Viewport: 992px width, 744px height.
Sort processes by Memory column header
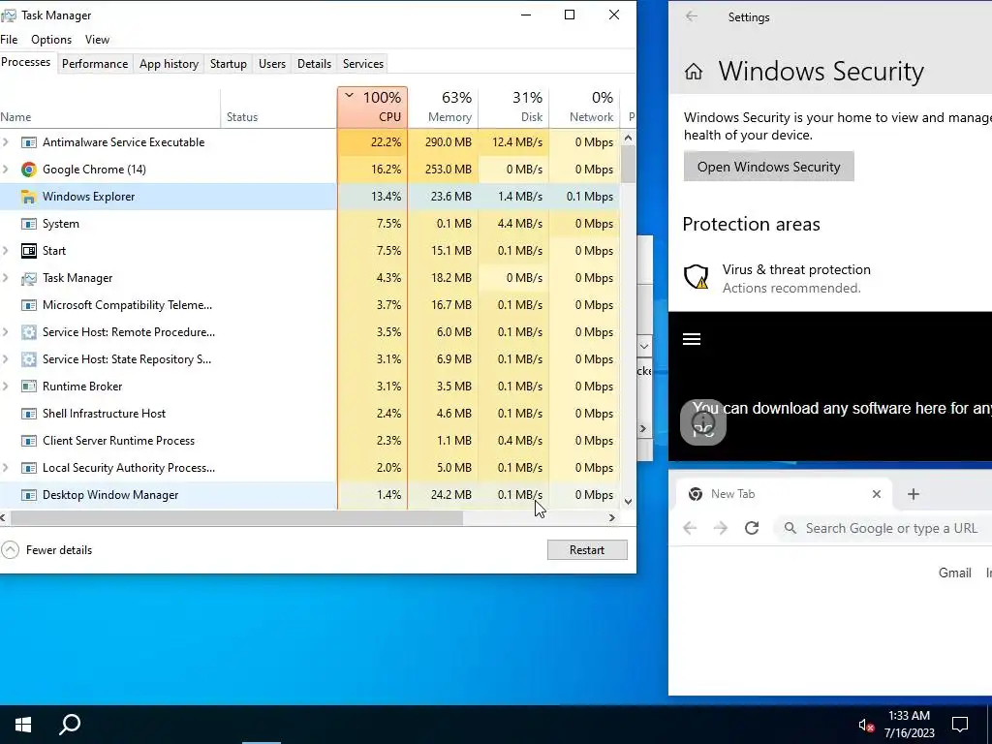[x=443, y=108]
